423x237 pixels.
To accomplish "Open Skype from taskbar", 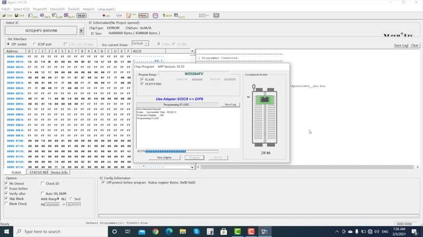I will click(196, 231).
